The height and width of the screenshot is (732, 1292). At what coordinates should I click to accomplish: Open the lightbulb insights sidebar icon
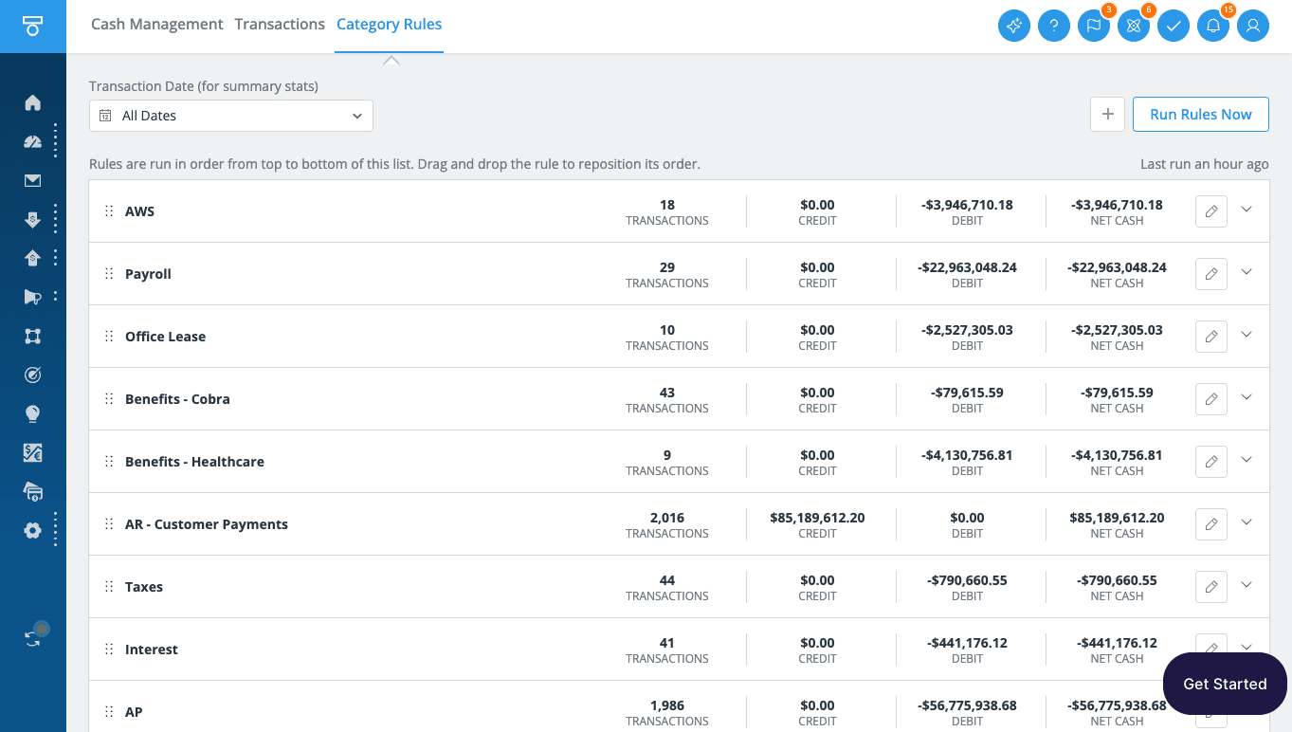coord(32,413)
